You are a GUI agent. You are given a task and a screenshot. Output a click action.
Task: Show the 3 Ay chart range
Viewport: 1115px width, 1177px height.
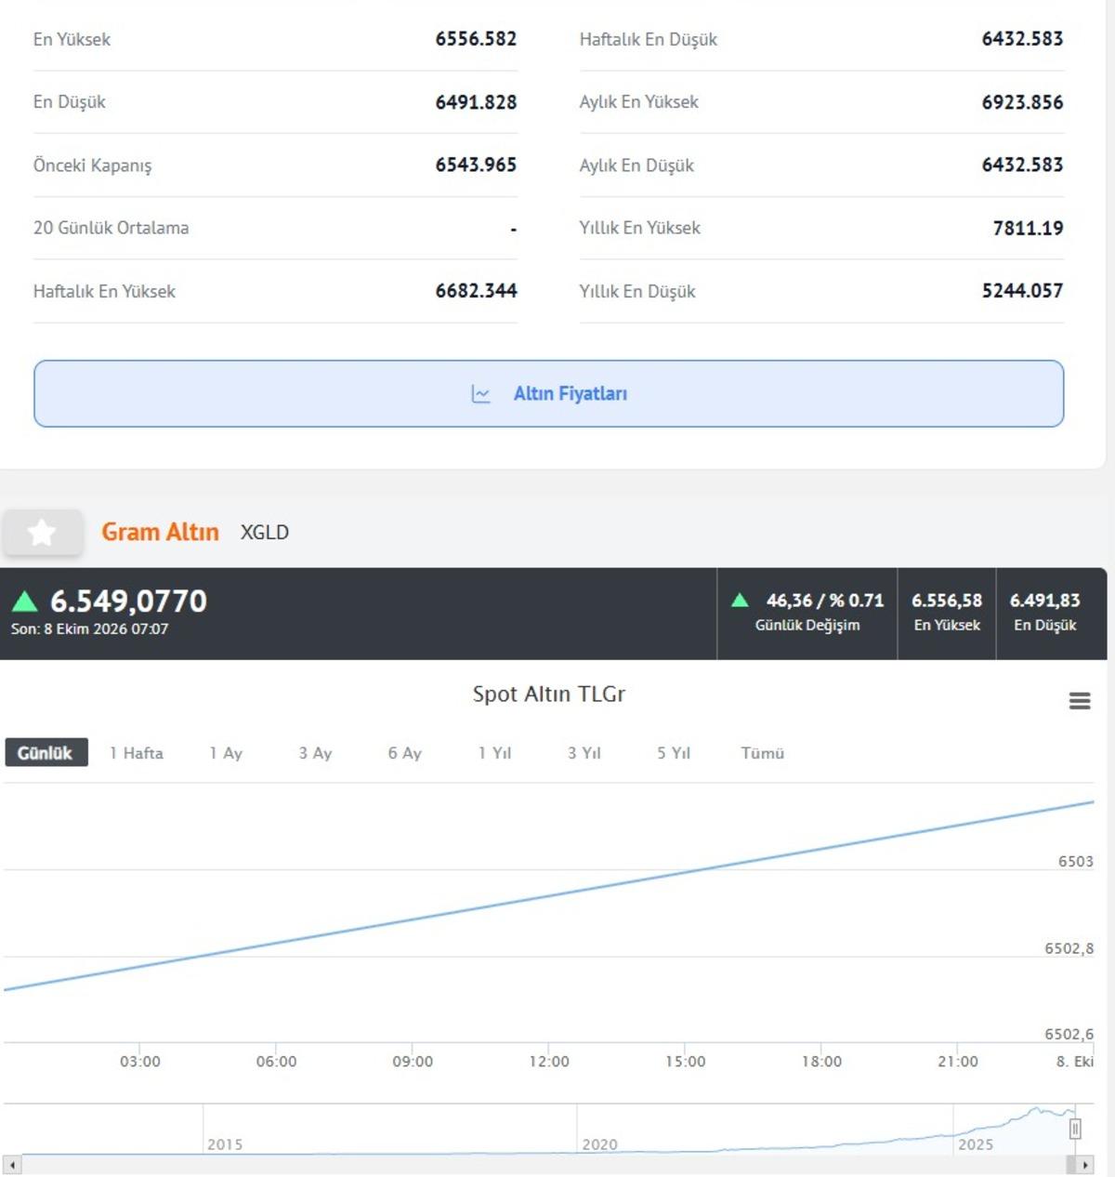(315, 753)
